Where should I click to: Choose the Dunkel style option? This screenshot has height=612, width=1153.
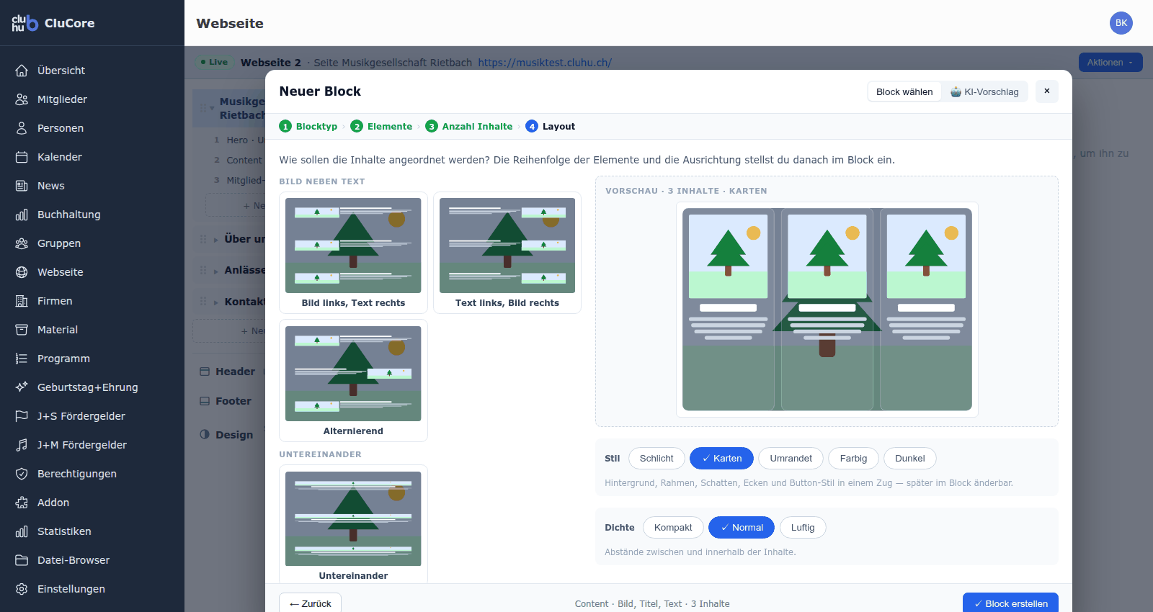coord(909,459)
